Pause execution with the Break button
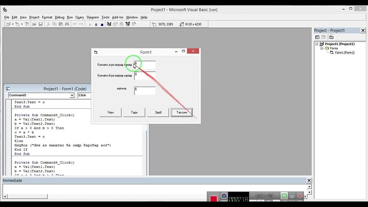Image resolution: width=368 pixels, height=207 pixels. pyautogui.click(x=96, y=24)
